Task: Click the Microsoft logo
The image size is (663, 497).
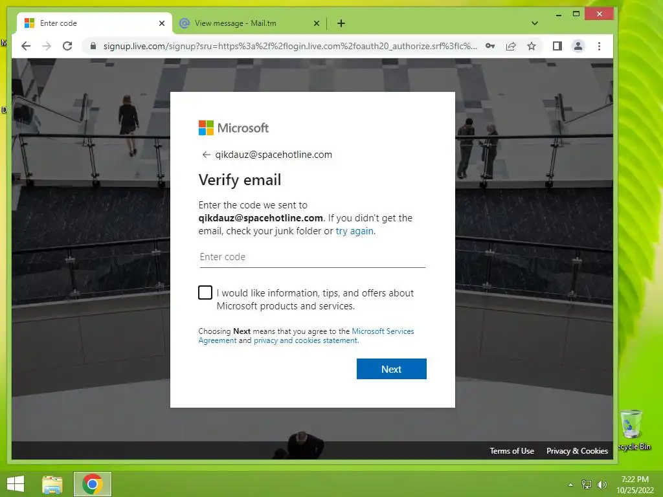Action: point(233,127)
